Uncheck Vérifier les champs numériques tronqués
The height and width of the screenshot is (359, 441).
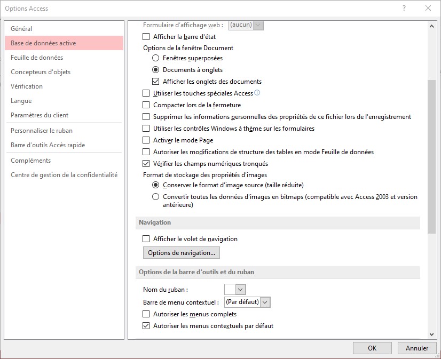pos(146,164)
